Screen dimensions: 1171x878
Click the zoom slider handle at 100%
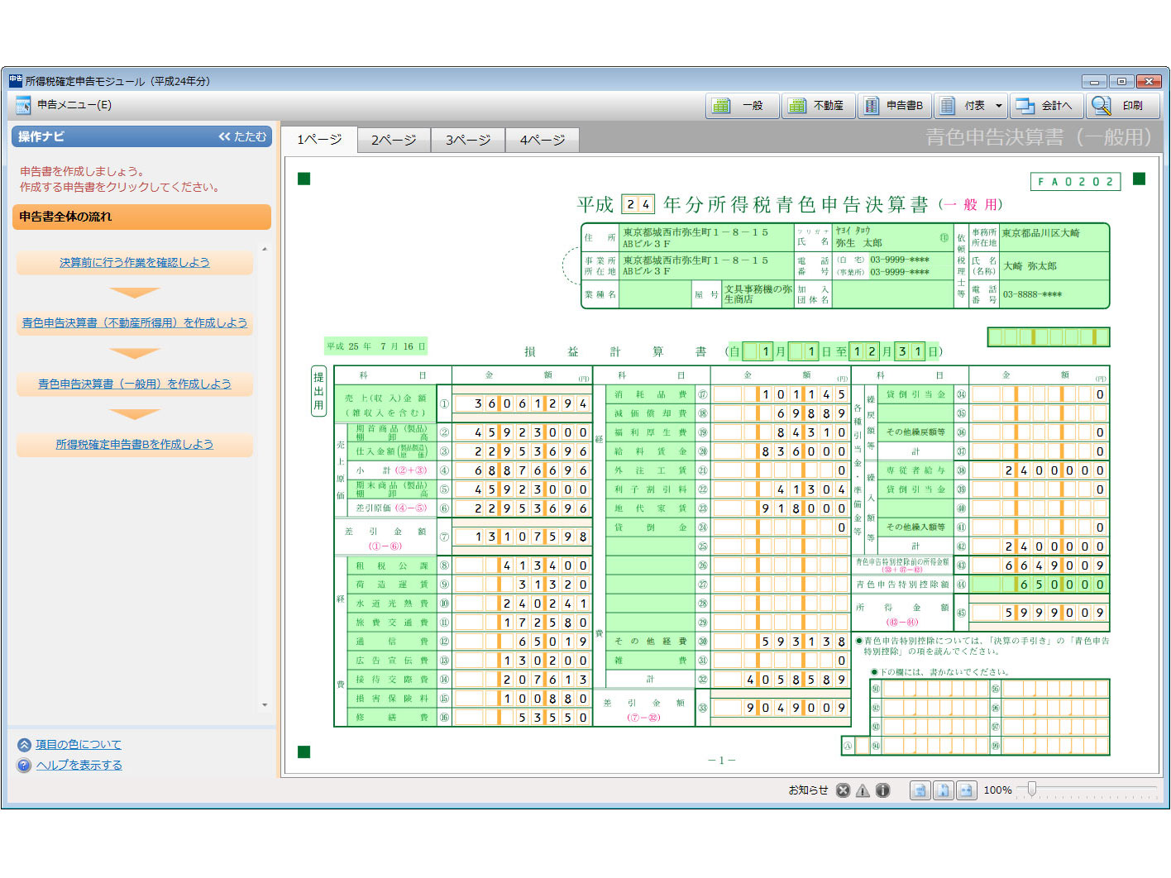pos(1031,790)
